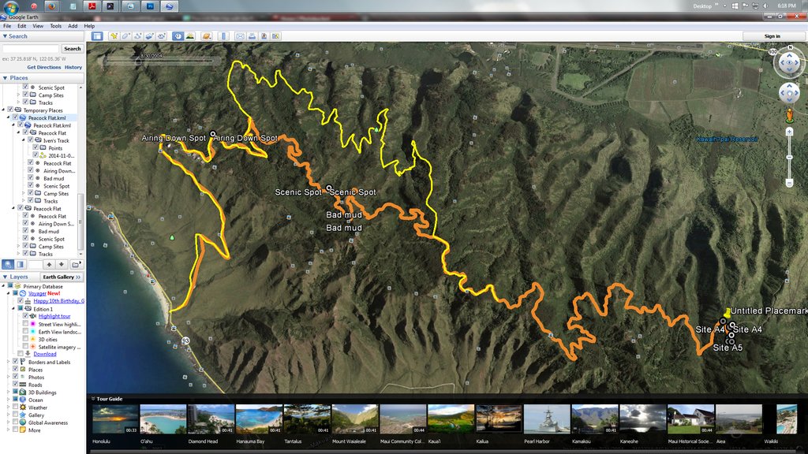Click the vertical zoom slider track
Screen dimensions: 808x454
coord(789,157)
